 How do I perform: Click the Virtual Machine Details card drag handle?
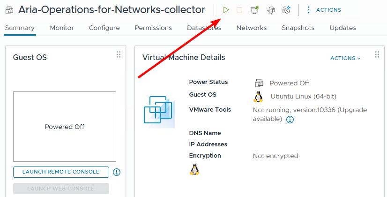tap(377, 54)
